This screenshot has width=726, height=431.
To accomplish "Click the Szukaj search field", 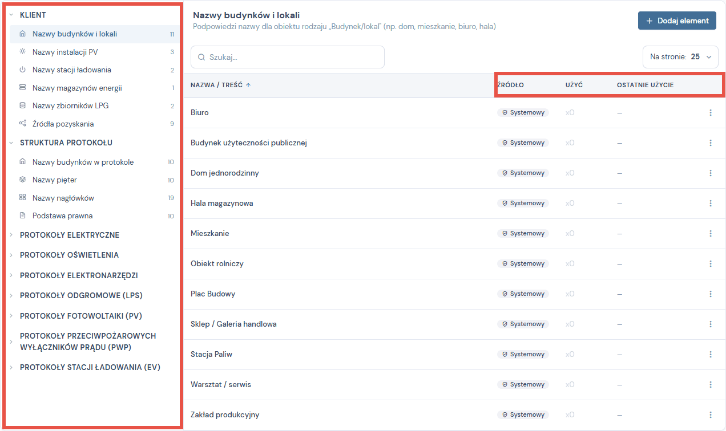I will pos(288,57).
